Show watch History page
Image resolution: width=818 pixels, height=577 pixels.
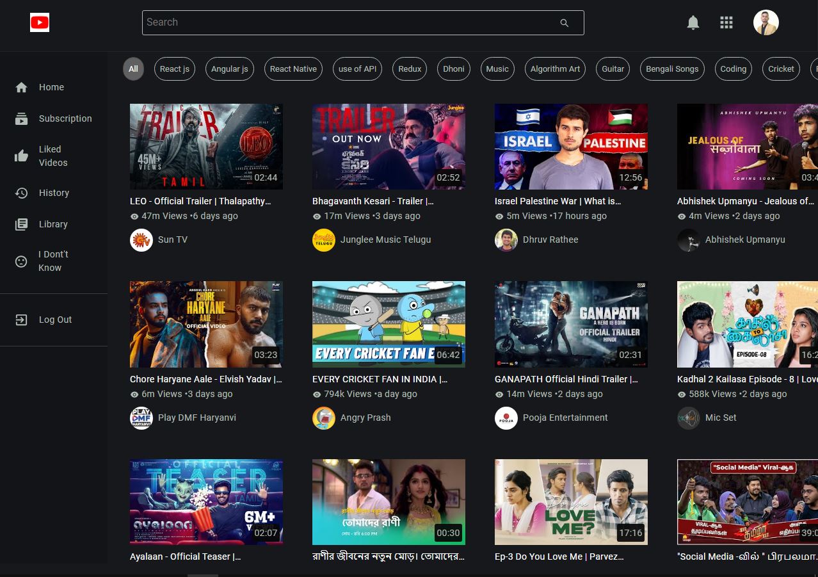[x=54, y=193]
